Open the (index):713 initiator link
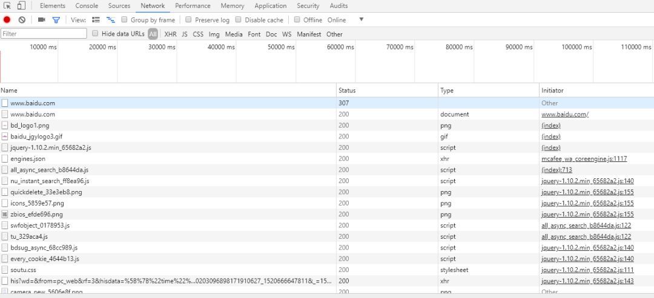The height and width of the screenshot is (298, 654). point(557,170)
